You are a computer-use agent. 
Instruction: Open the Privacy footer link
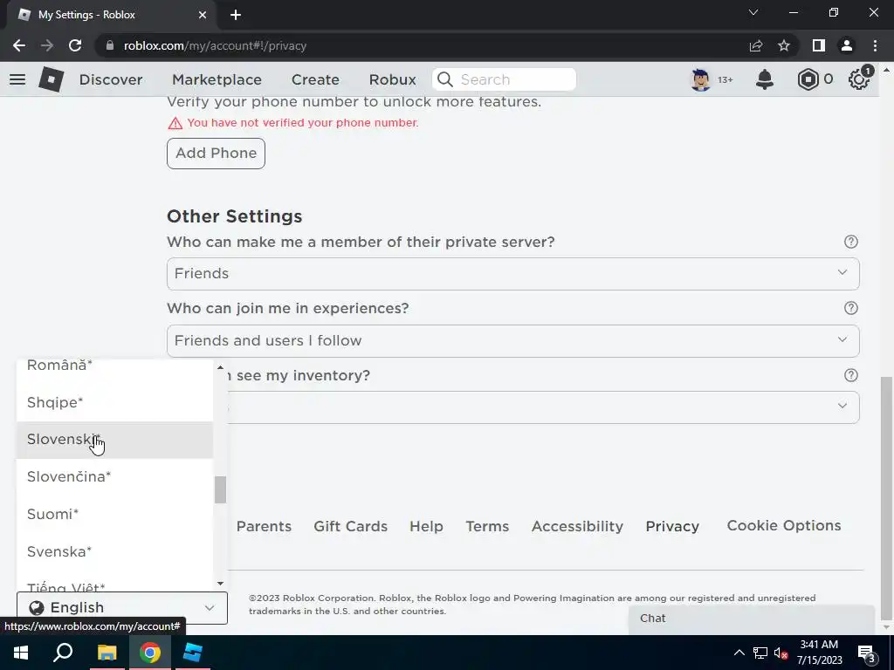click(x=672, y=526)
